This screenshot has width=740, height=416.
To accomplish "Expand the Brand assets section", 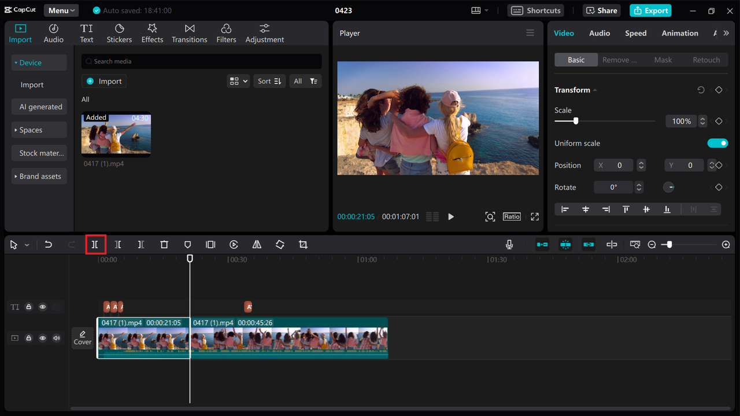I will [x=39, y=176].
